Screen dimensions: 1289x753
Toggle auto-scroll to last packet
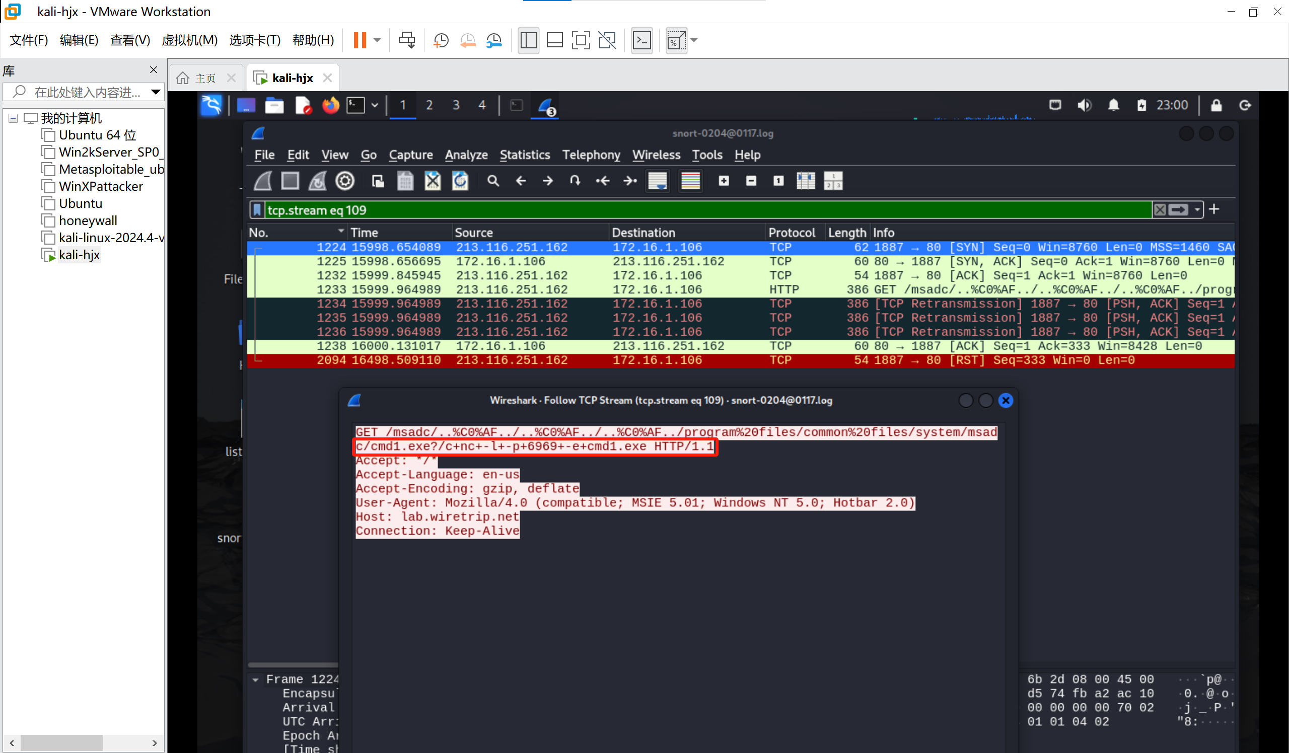pyautogui.click(x=658, y=181)
